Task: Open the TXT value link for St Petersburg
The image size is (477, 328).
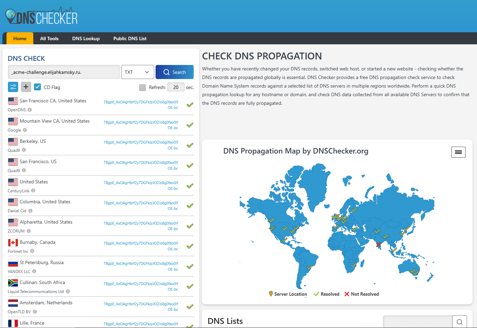Action: pos(141,266)
